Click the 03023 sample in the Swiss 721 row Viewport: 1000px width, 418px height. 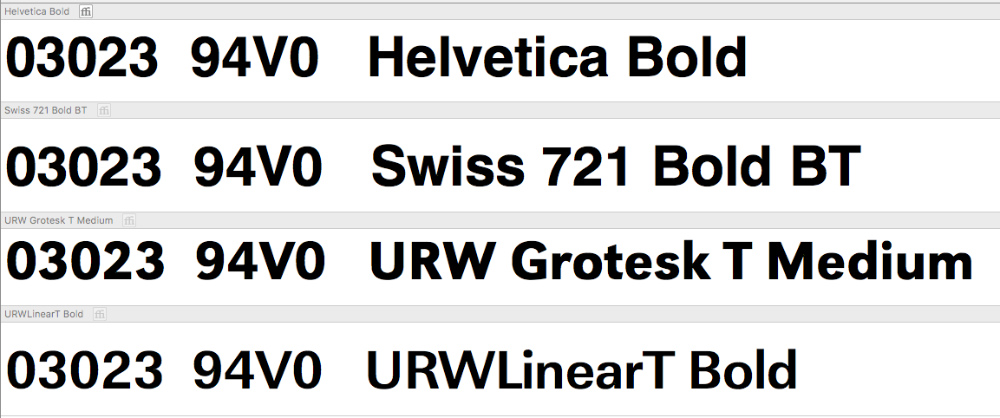[83, 167]
